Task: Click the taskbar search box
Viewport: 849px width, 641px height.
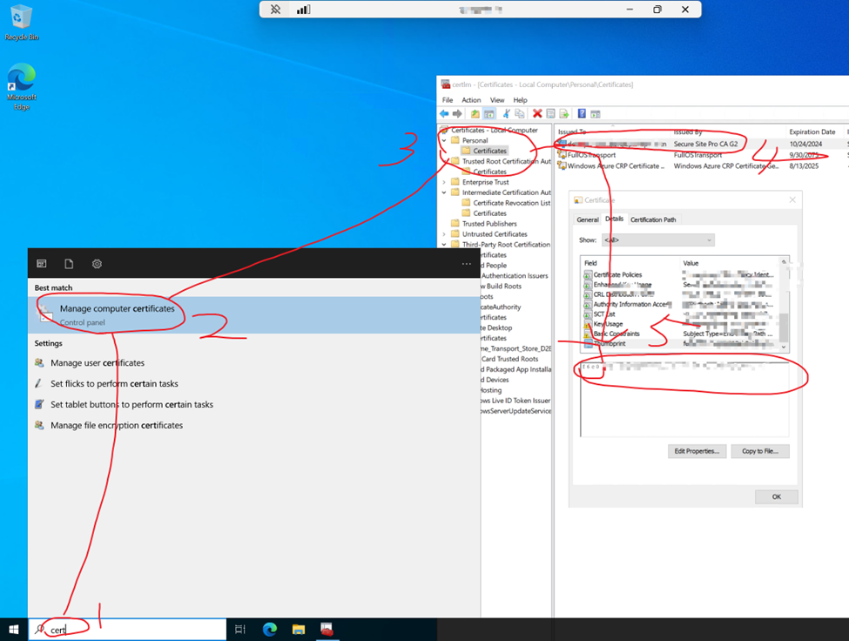Action: (131, 630)
